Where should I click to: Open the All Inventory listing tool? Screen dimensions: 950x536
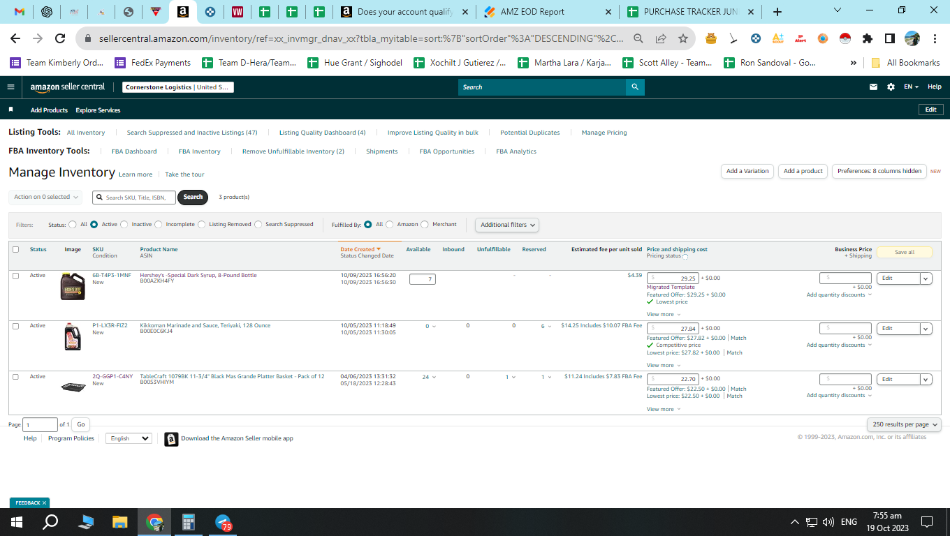pyautogui.click(x=86, y=133)
